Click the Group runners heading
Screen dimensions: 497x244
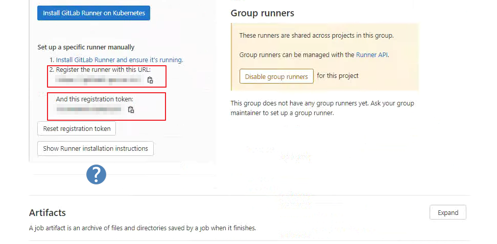(x=263, y=13)
